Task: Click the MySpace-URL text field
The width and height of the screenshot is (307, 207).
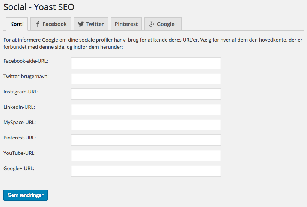Action: [x=146, y=124]
